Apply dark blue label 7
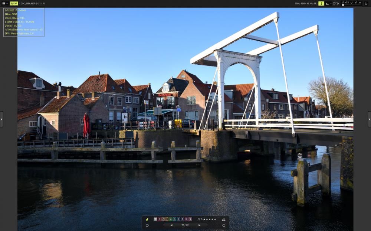This screenshot has width=371, height=231. click(182, 219)
